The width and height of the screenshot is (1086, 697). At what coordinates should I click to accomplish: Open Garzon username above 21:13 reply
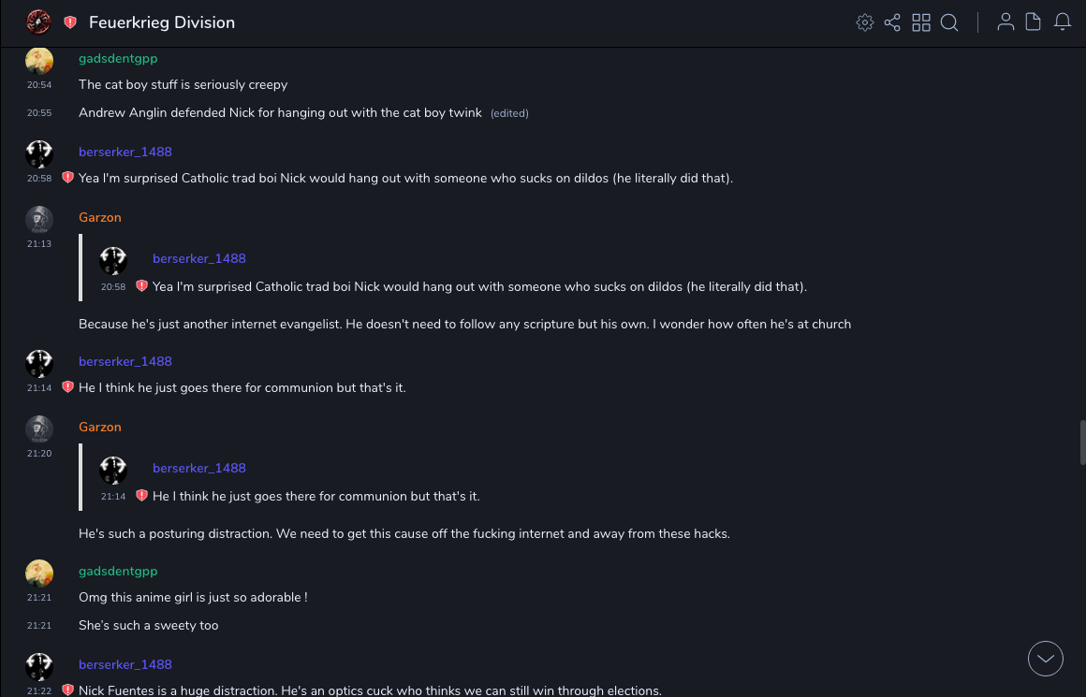[100, 217]
